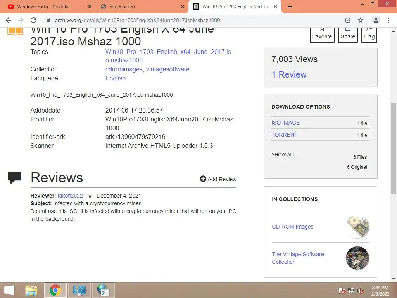Click the 2017-06-17 20:36:57 added date
This screenshot has height=298, width=397.
[134, 110]
